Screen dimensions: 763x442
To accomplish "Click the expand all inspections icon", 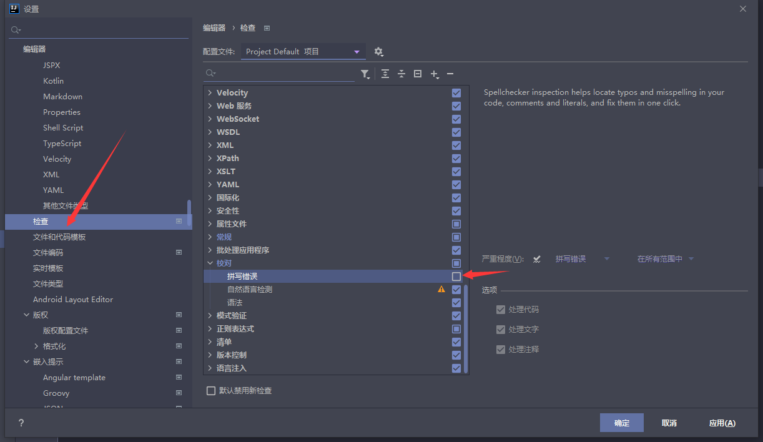I will point(385,74).
